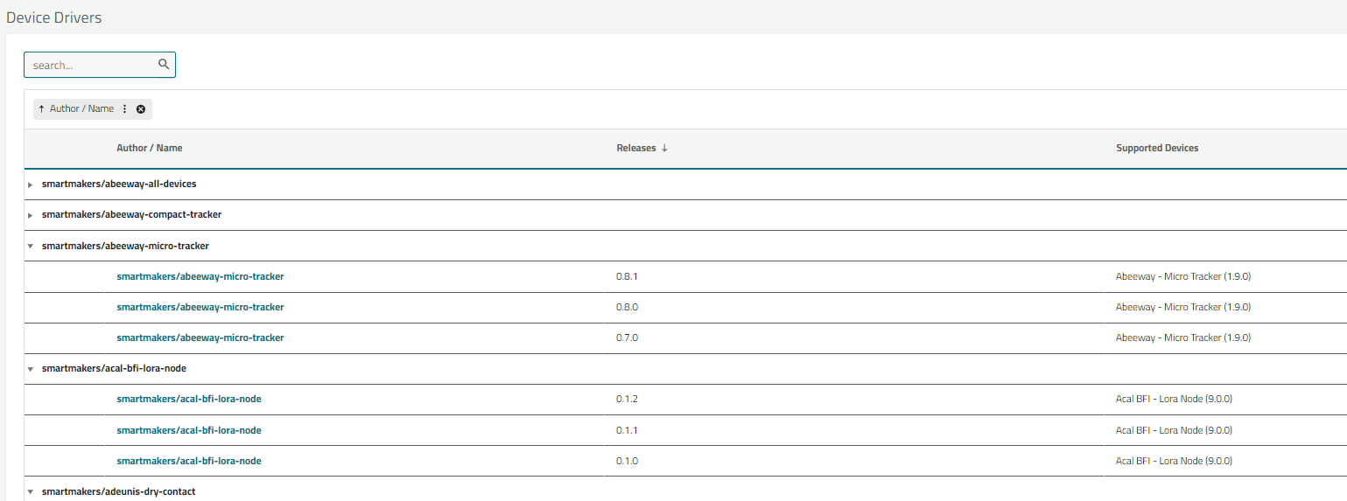The image size is (1347, 501).
Task: Open abeeway-micro-tracker release 0.7.0 link
Action: [200, 337]
